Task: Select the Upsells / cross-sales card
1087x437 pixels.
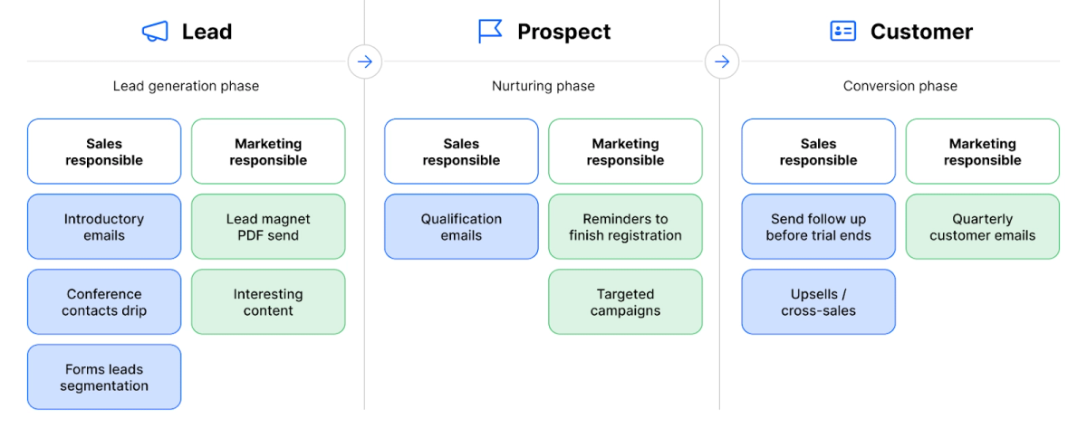Action: click(x=818, y=302)
